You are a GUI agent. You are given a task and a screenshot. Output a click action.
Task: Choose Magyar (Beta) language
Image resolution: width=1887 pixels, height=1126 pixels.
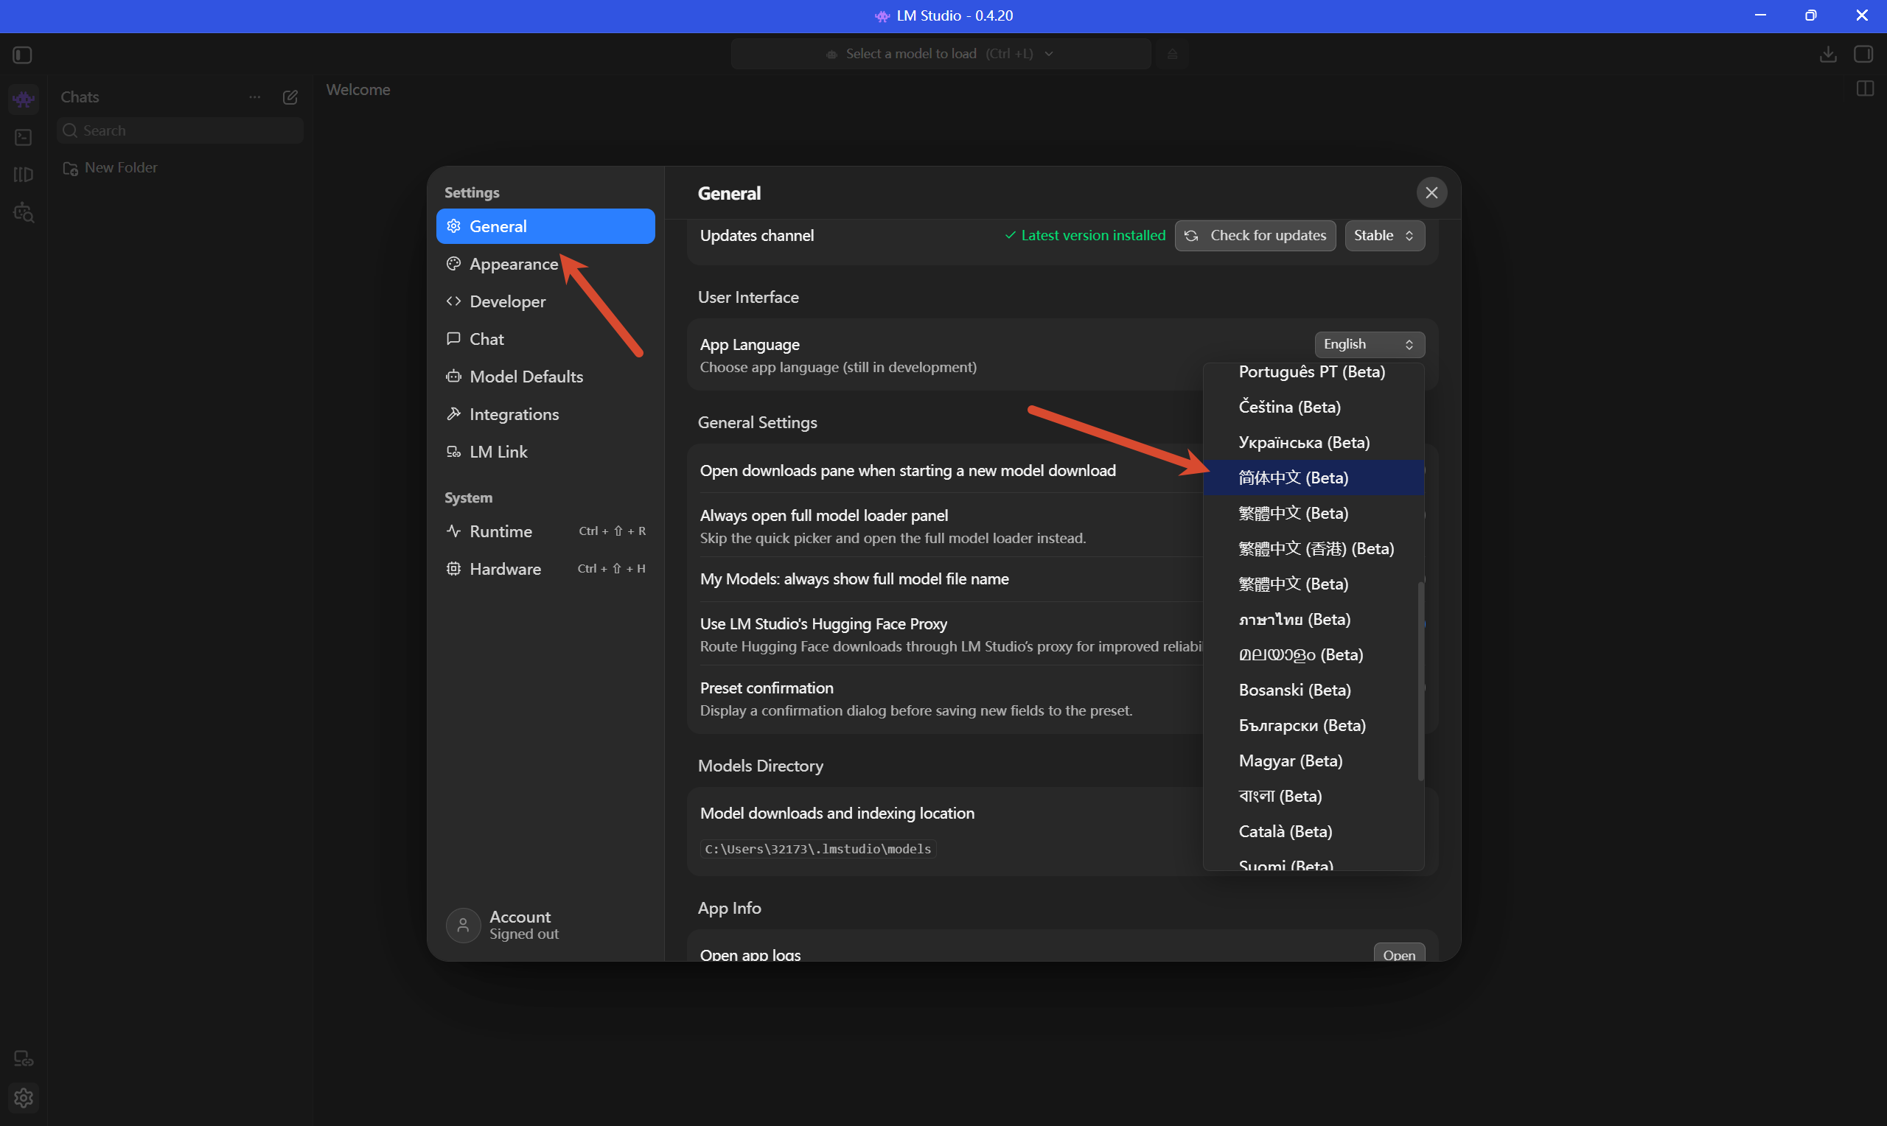pos(1313,761)
